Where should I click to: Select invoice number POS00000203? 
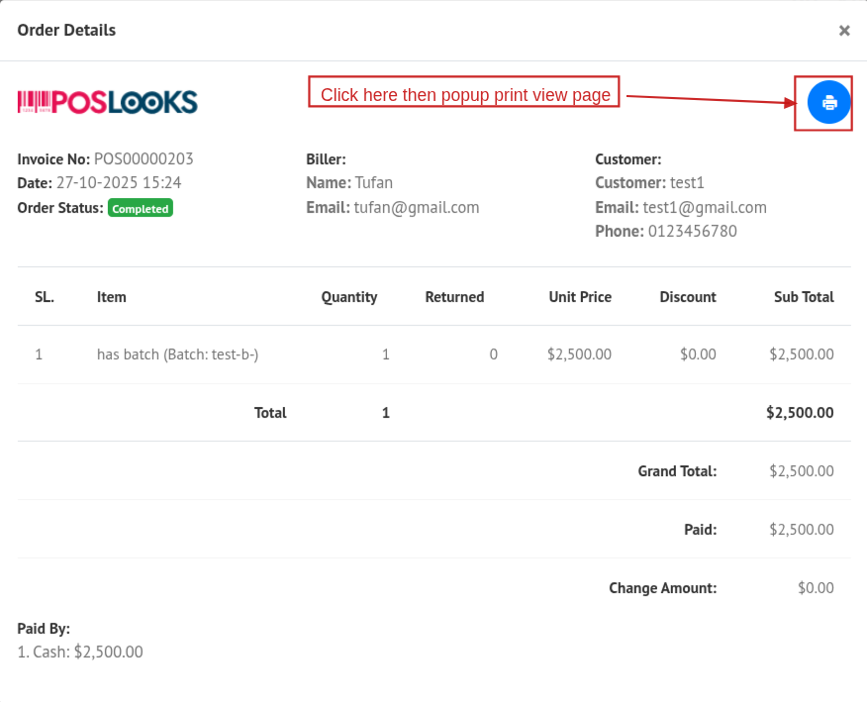coord(144,159)
